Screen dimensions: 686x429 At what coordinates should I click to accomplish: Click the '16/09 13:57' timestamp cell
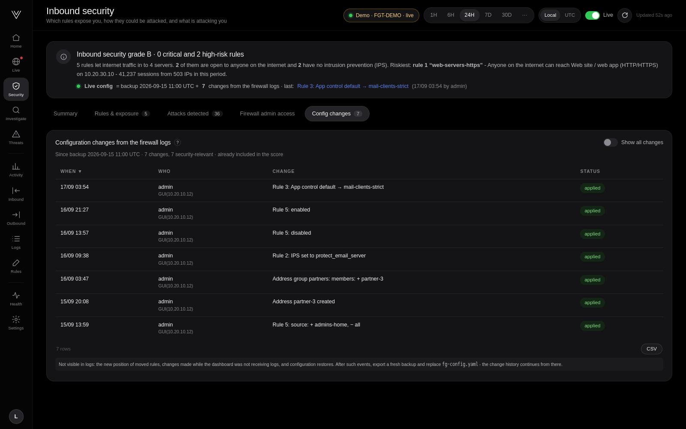click(x=75, y=233)
